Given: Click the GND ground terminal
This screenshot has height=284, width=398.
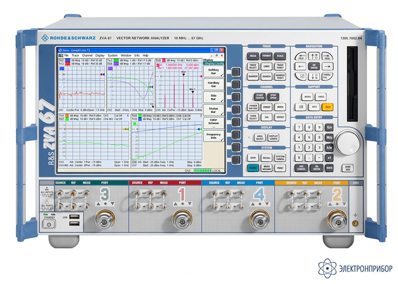Looking at the screenshot, I should click(x=355, y=223).
